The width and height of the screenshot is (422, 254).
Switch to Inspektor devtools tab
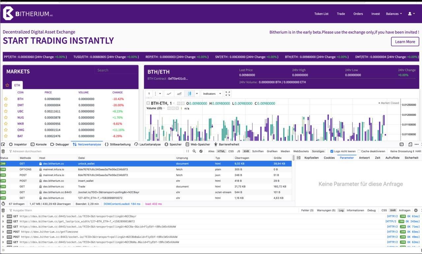pyautogui.click(x=18, y=144)
